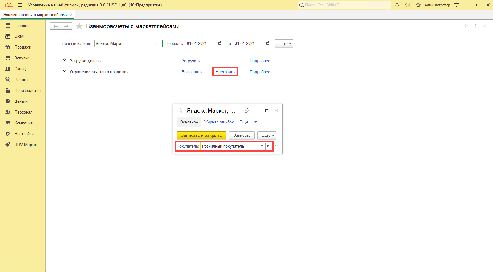Go back with left arrow button
Image resolution: width=493 pixels, height=272 pixels.
[x=55, y=26]
